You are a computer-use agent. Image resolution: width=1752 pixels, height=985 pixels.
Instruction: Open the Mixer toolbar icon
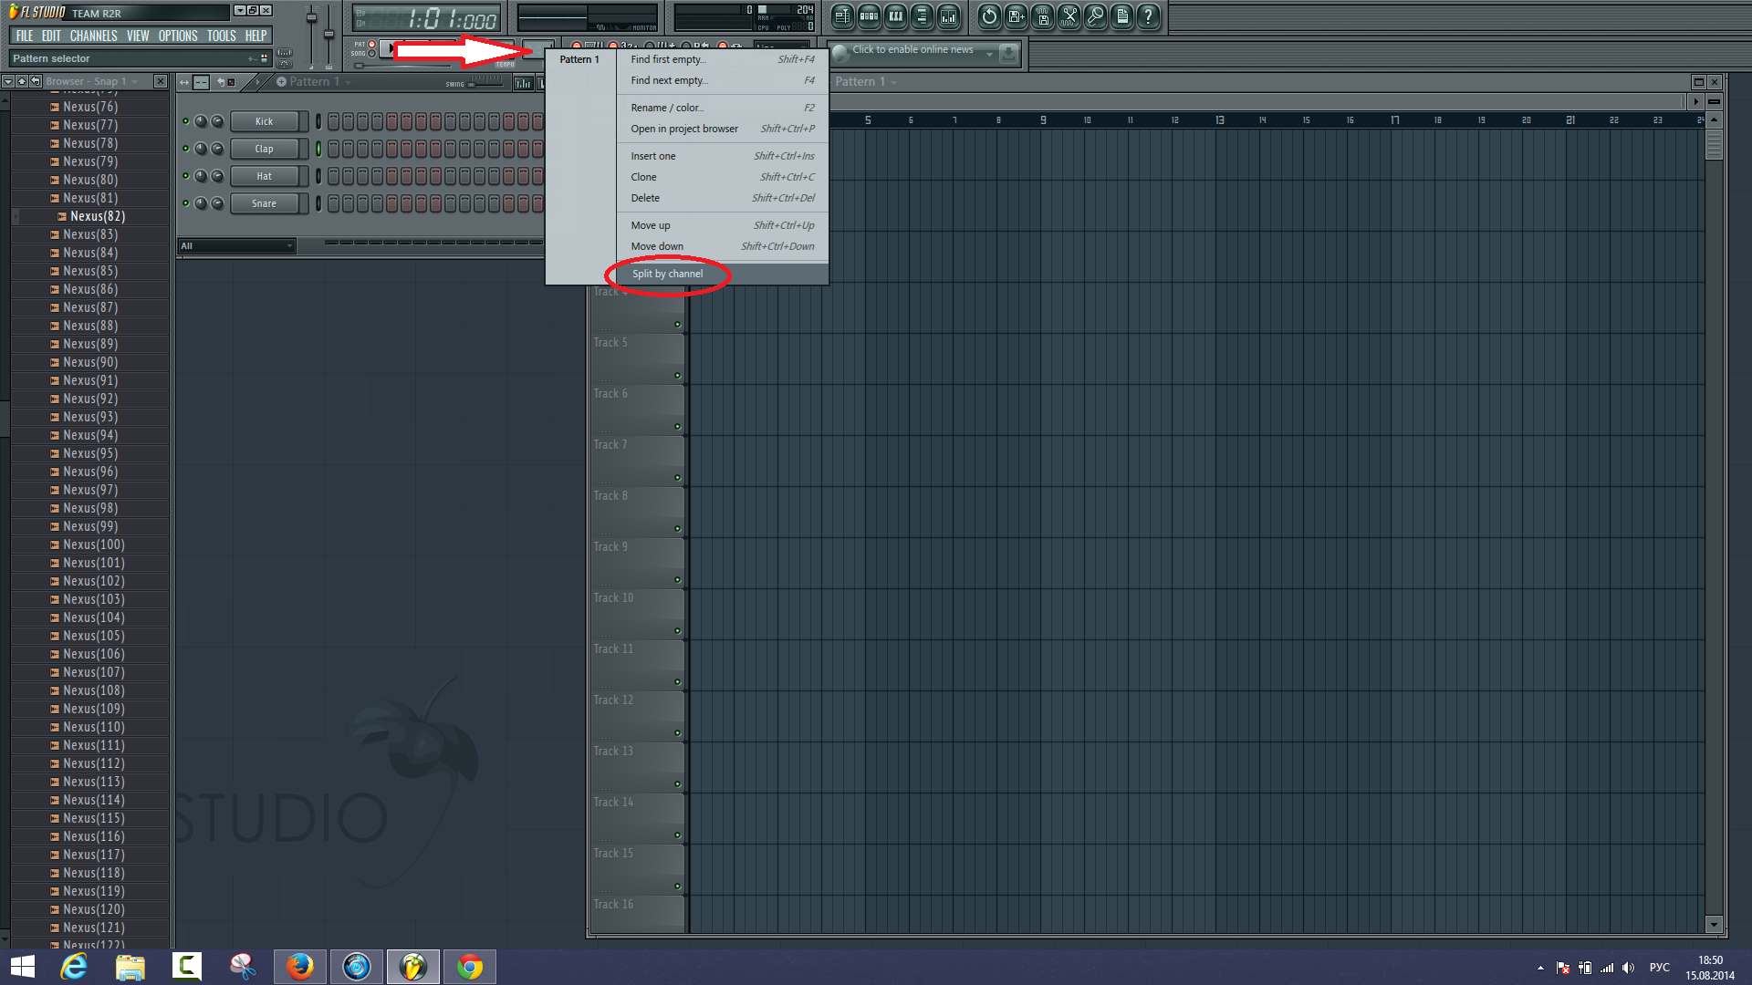coord(949,16)
